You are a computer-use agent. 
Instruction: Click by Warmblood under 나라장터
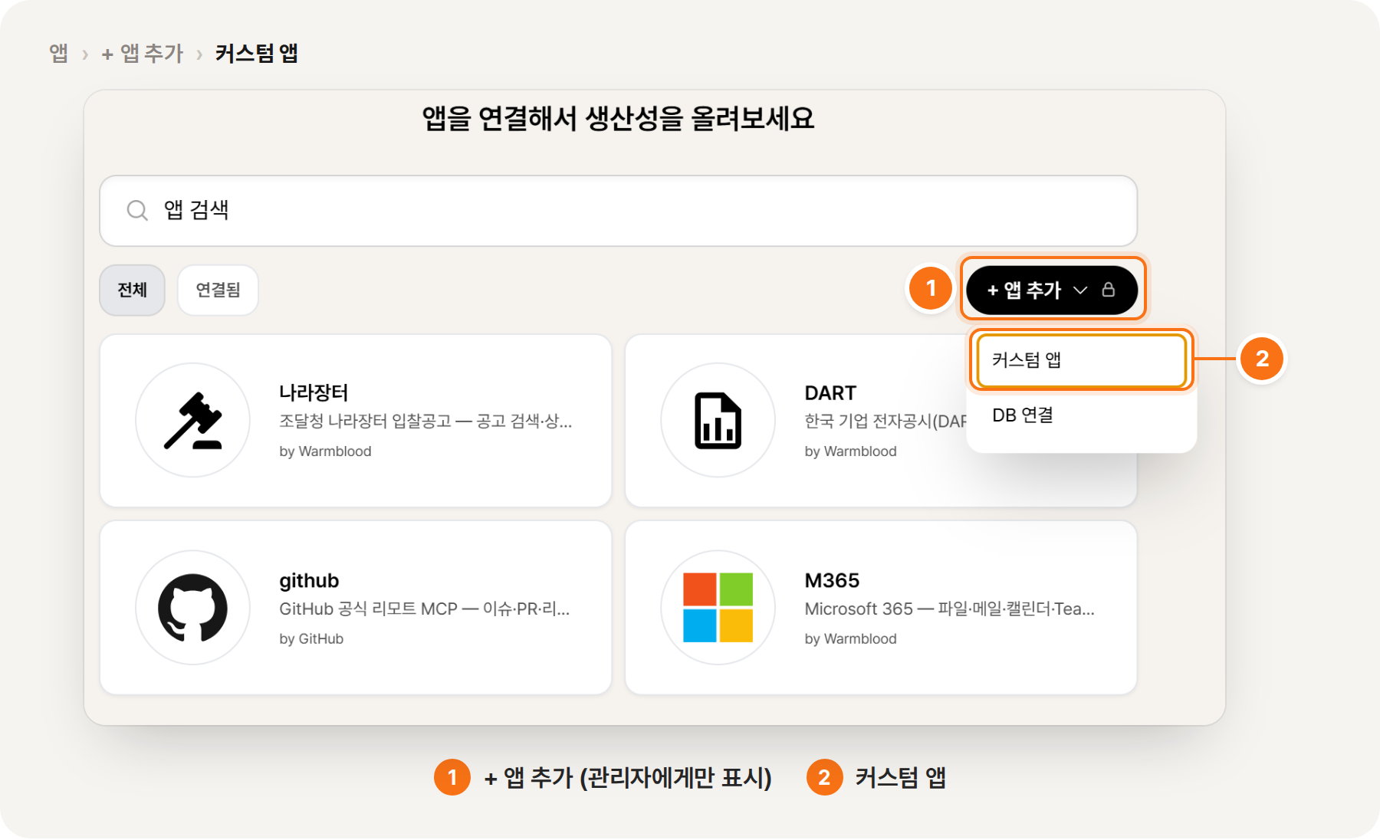click(325, 451)
